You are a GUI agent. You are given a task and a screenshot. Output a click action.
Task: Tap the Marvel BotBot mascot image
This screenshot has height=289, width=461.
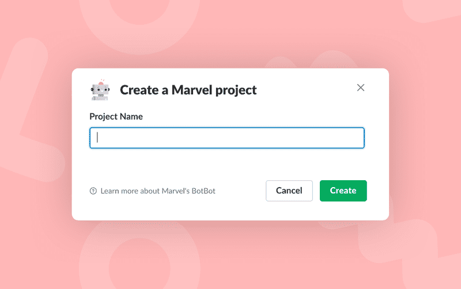point(100,90)
